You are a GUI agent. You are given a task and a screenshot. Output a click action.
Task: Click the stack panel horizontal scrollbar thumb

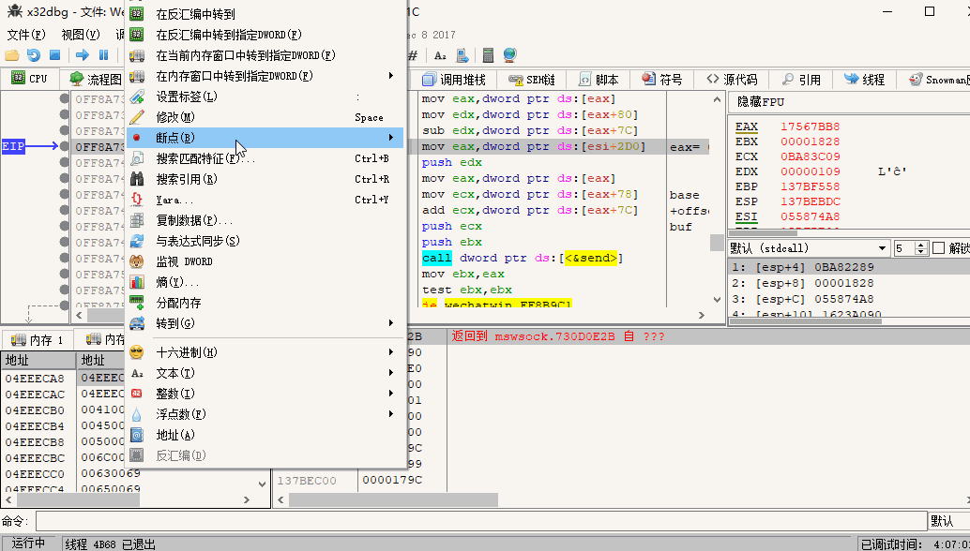point(393,499)
